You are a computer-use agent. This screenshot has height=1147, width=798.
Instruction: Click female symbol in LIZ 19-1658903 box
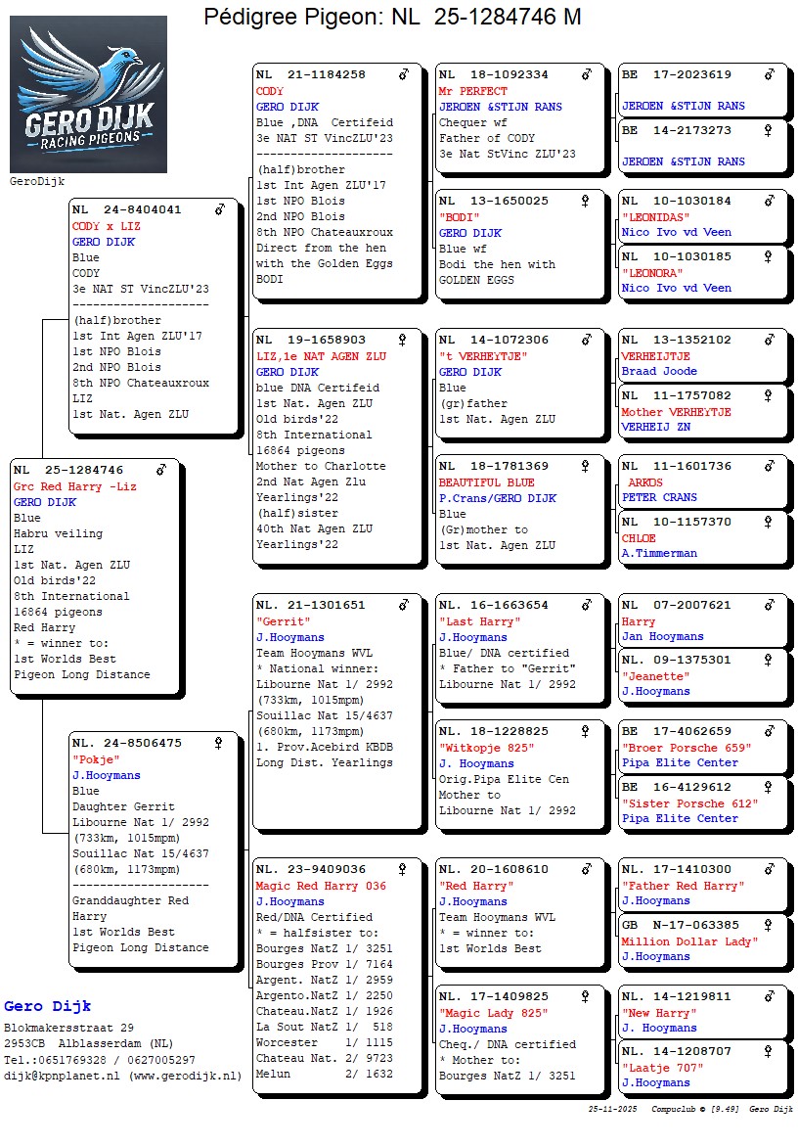pyautogui.click(x=404, y=340)
